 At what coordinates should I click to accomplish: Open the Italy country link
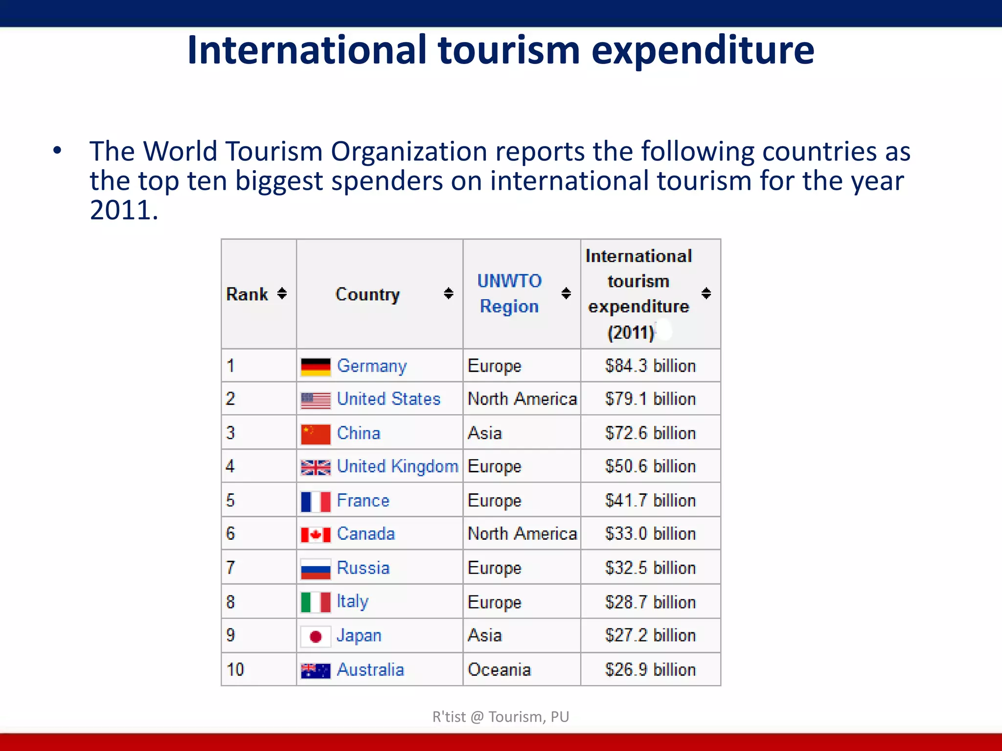point(353,602)
